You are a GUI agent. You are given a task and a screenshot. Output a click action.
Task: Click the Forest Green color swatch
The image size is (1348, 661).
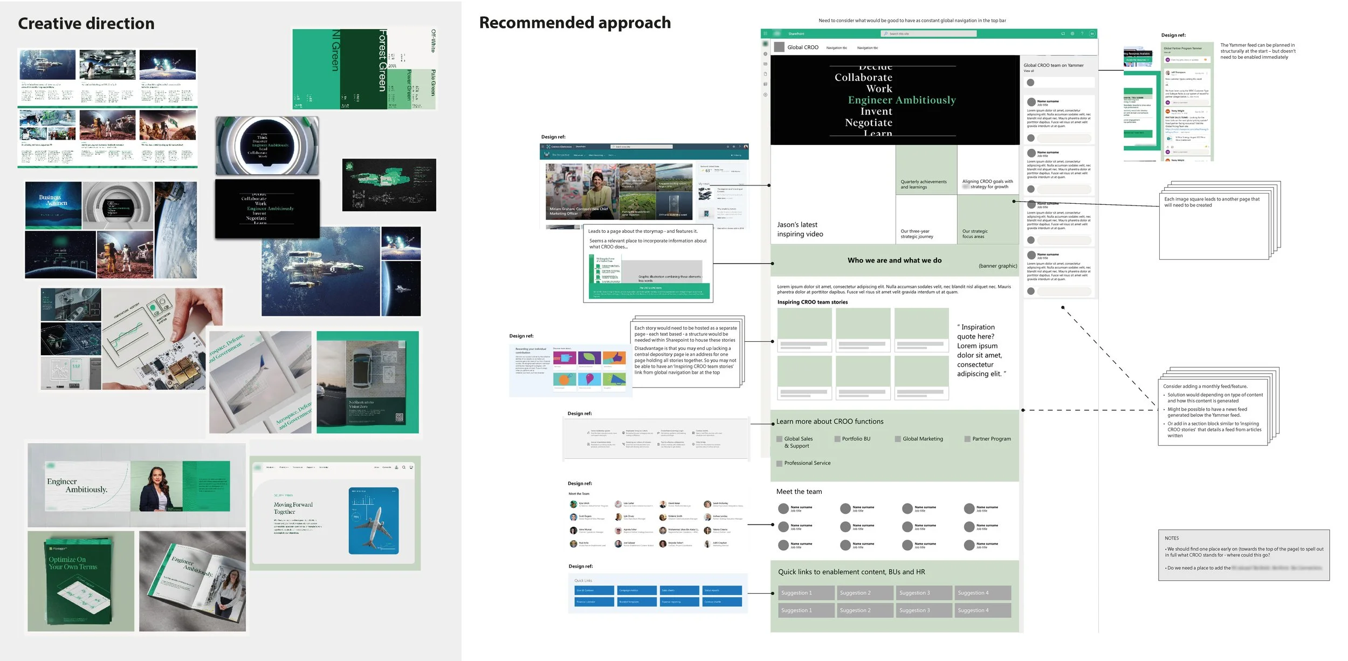pos(364,70)
